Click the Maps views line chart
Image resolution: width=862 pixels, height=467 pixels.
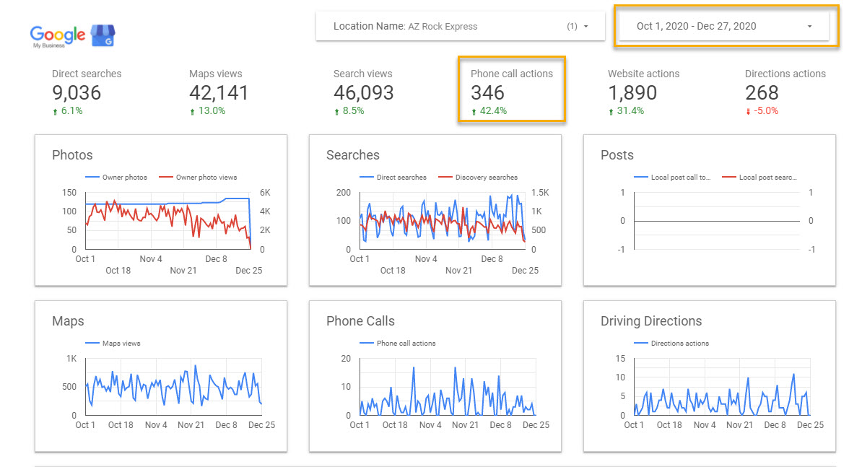[173, 387]
